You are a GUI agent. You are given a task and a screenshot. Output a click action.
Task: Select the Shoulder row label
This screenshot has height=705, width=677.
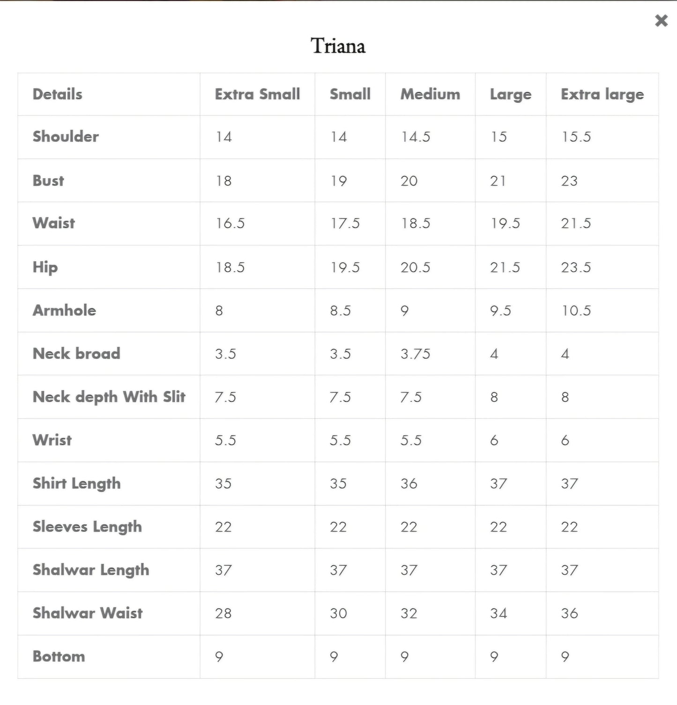(x=66, y=136)
